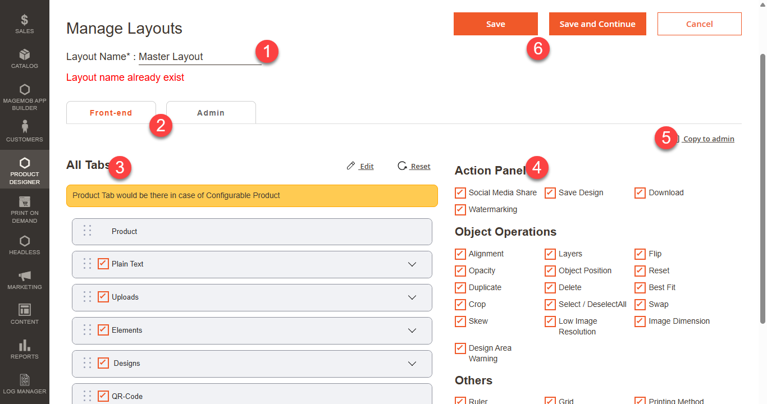
Task: Open the Content sidebar icon
Action: 24,314
